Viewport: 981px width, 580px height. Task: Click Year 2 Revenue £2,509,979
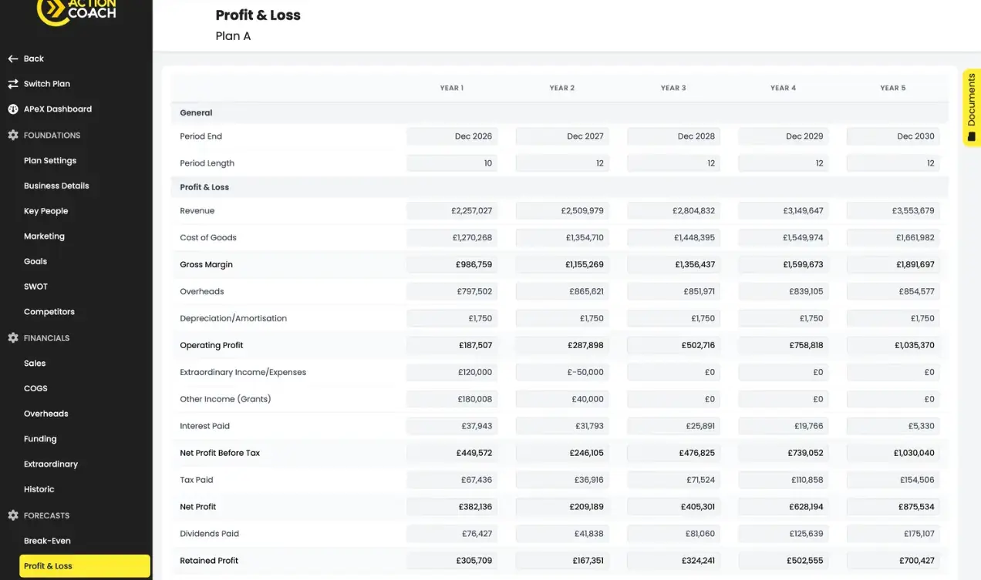pyautogui.click(x=562, y=211)
